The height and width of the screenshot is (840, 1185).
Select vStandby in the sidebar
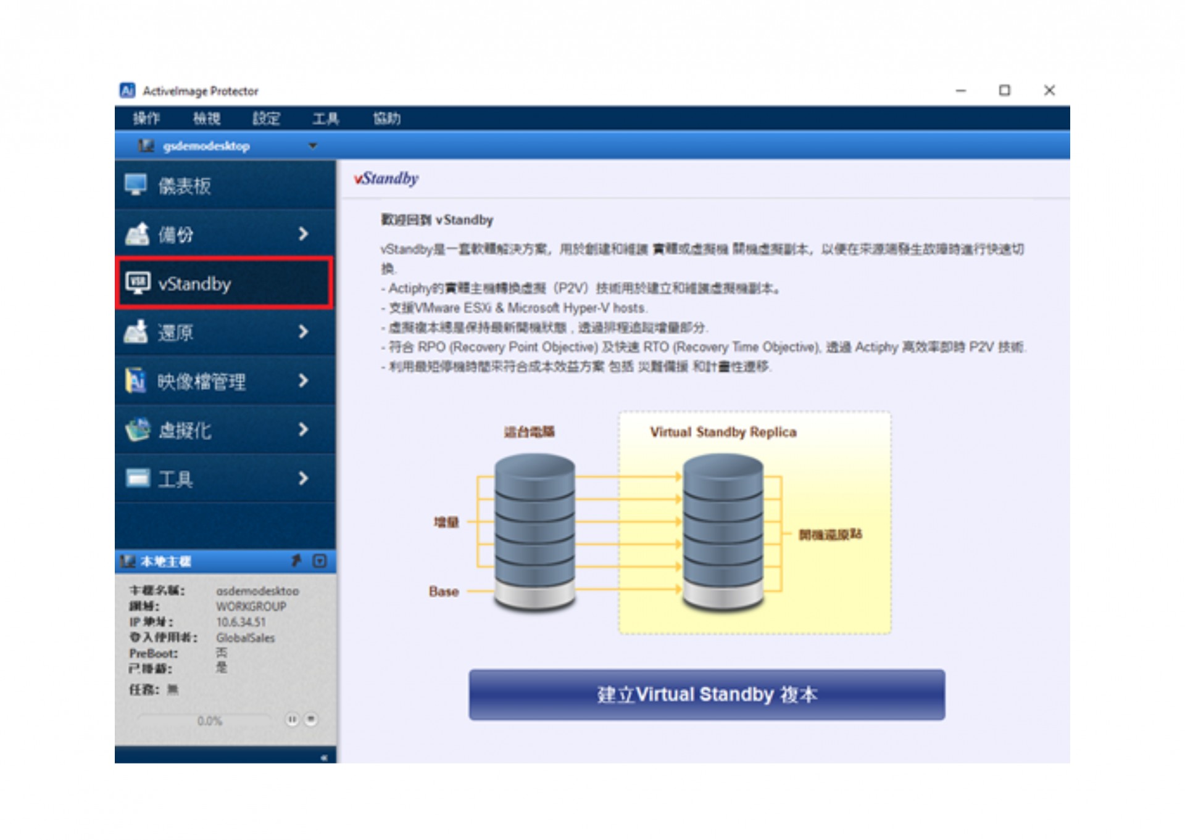(225, 283)
